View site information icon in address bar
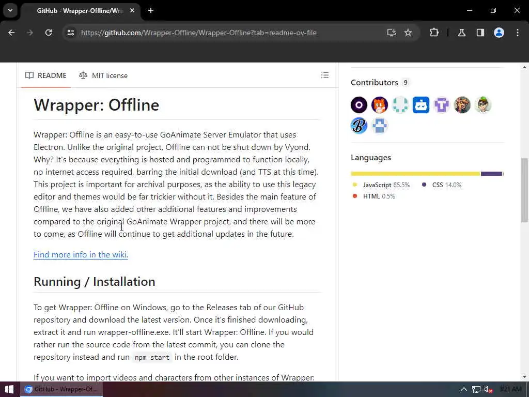529x397 pixels. point(70,33)
